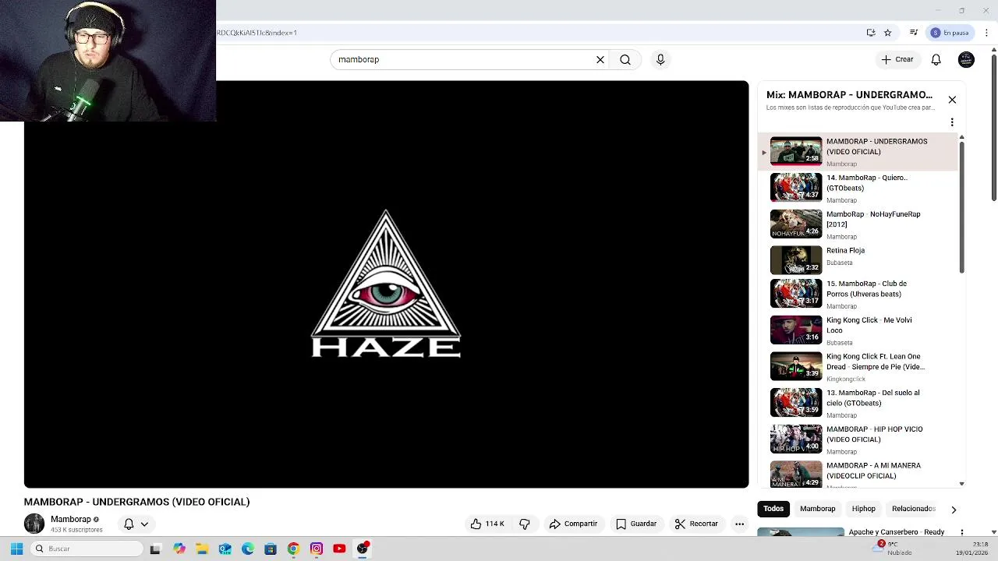
Task: Open the Windows Start menu
Action: point(16,549)
